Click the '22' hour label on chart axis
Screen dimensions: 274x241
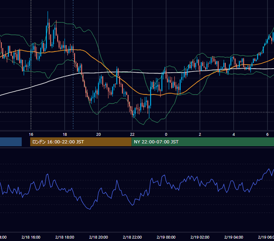[132, 135]
